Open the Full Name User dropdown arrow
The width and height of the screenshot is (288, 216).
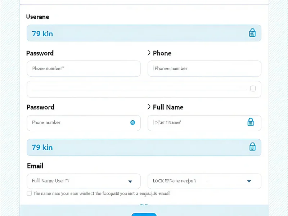pyautogui.click(x=130, y=181)
